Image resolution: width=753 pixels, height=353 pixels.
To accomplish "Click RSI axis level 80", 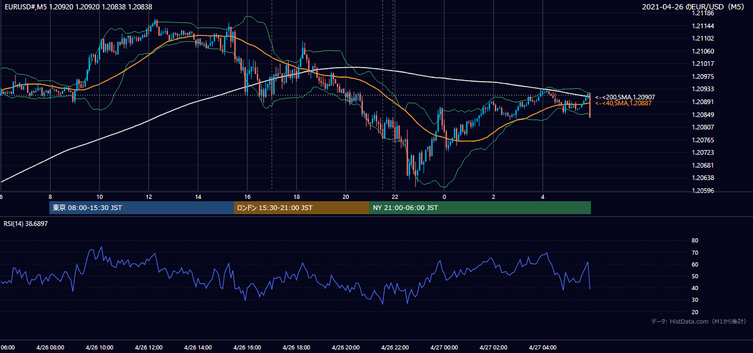I will point(695,241).
